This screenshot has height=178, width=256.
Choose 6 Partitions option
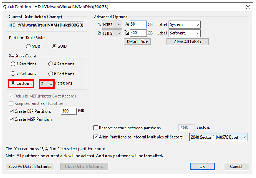click(x=61, y=74)
